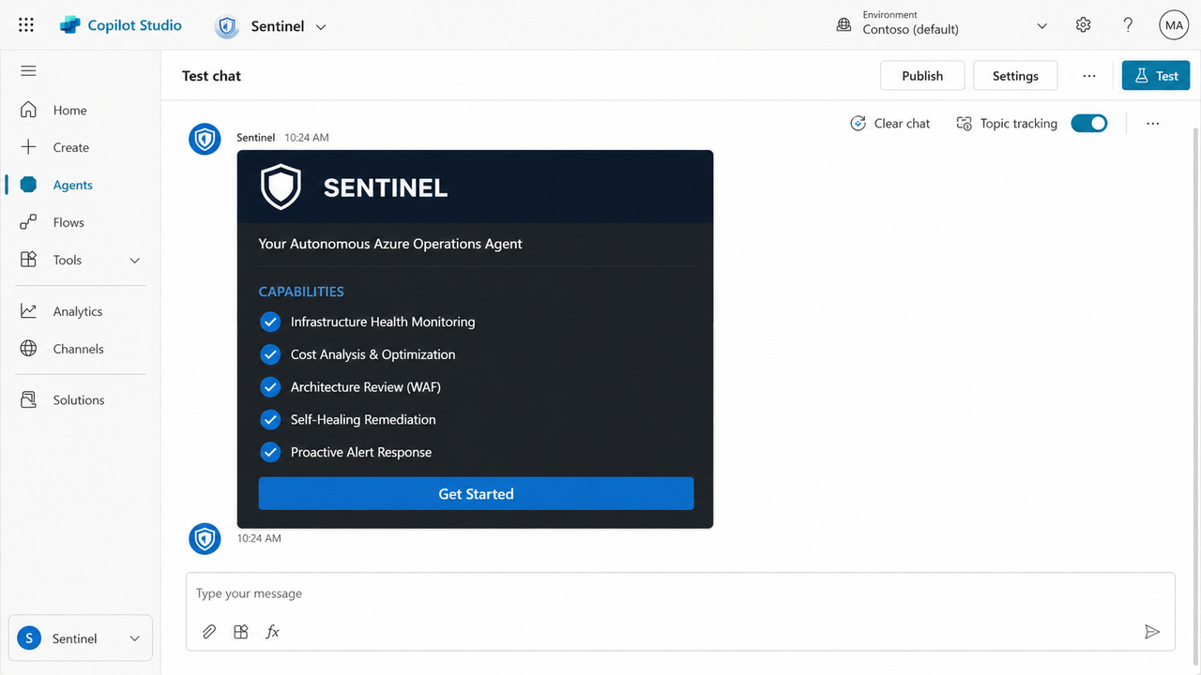Image resolution: width=1201 pixels, height=675 pixels.
Task: Click Infrastructure Health Monitoring check icon
Action: (270, 322)
